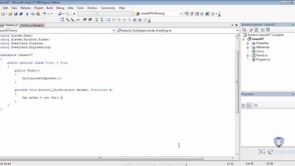Viewport: 295px width, 166px height.
Task: Click the Property Pages icon in Properties panel
Action: click(x=255, y=106)
